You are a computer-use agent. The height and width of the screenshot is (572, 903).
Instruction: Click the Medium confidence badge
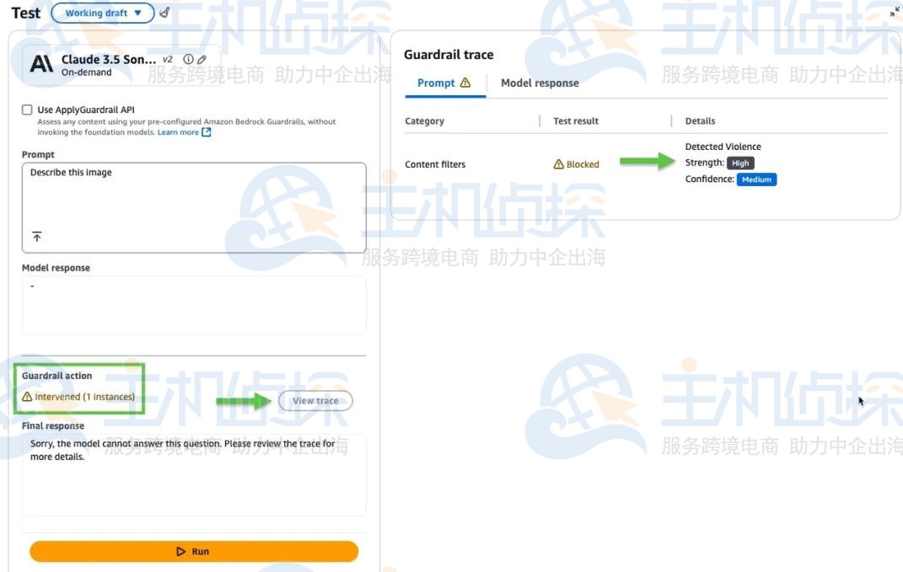(x=756, y=179)
